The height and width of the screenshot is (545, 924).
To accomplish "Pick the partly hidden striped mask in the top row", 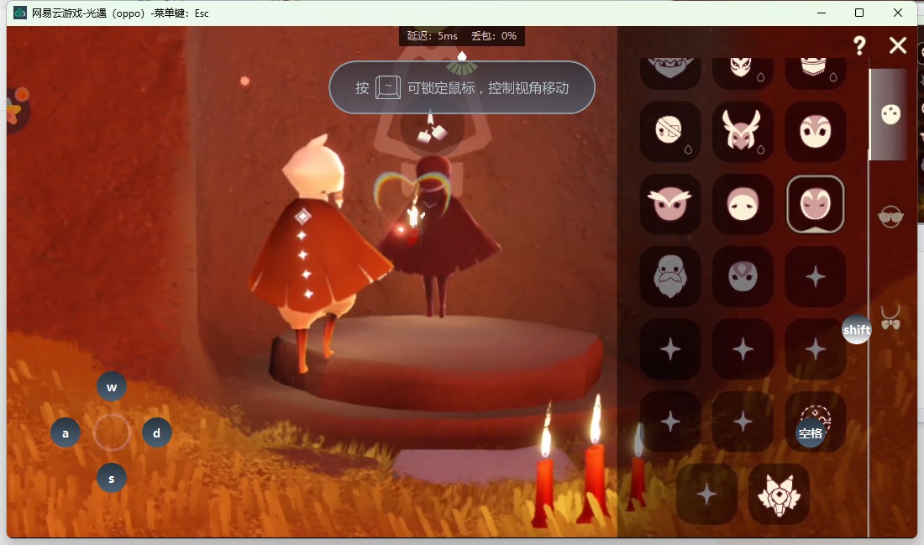I will (815, 72).
